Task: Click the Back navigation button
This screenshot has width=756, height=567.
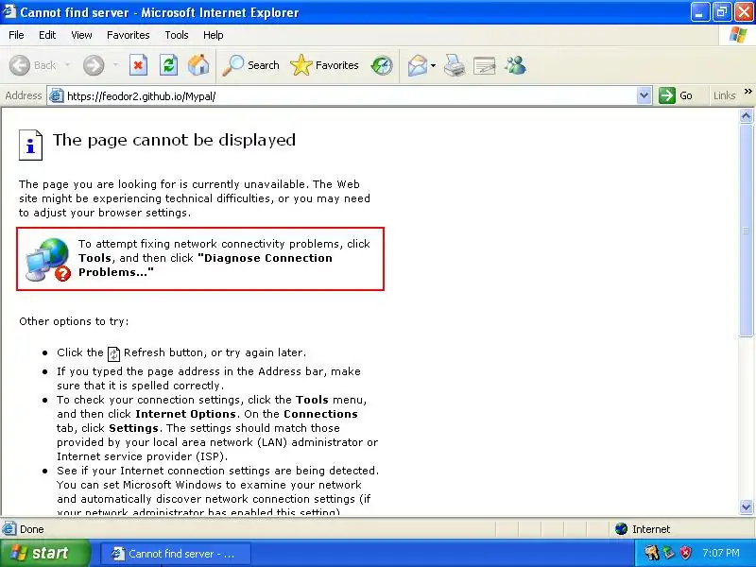Action: [x=33, y=65]
